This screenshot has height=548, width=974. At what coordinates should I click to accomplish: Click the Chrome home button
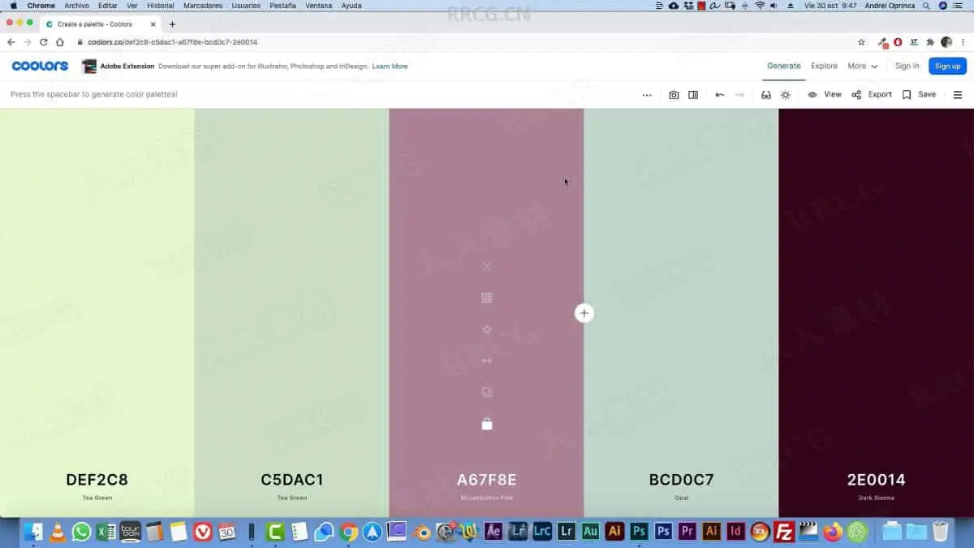click(59, 42)
